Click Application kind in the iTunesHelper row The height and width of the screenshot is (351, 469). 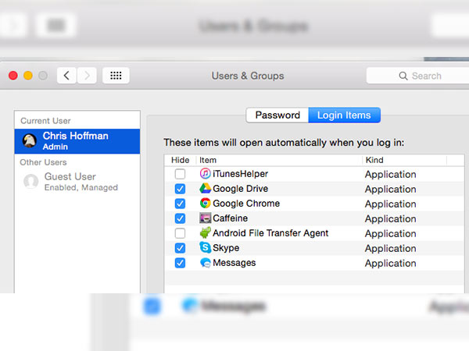point(390,174)
